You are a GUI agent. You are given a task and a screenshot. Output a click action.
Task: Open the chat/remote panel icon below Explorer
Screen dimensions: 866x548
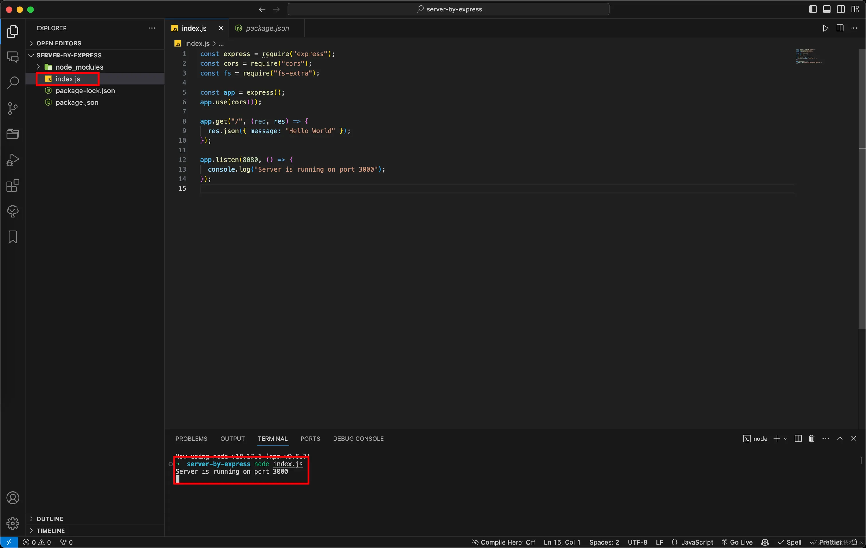(13, 57)
